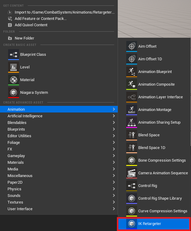The image size is (191, 231).
Task: Expand the Gameplay submenu arrow
Action: click(114, 156)
